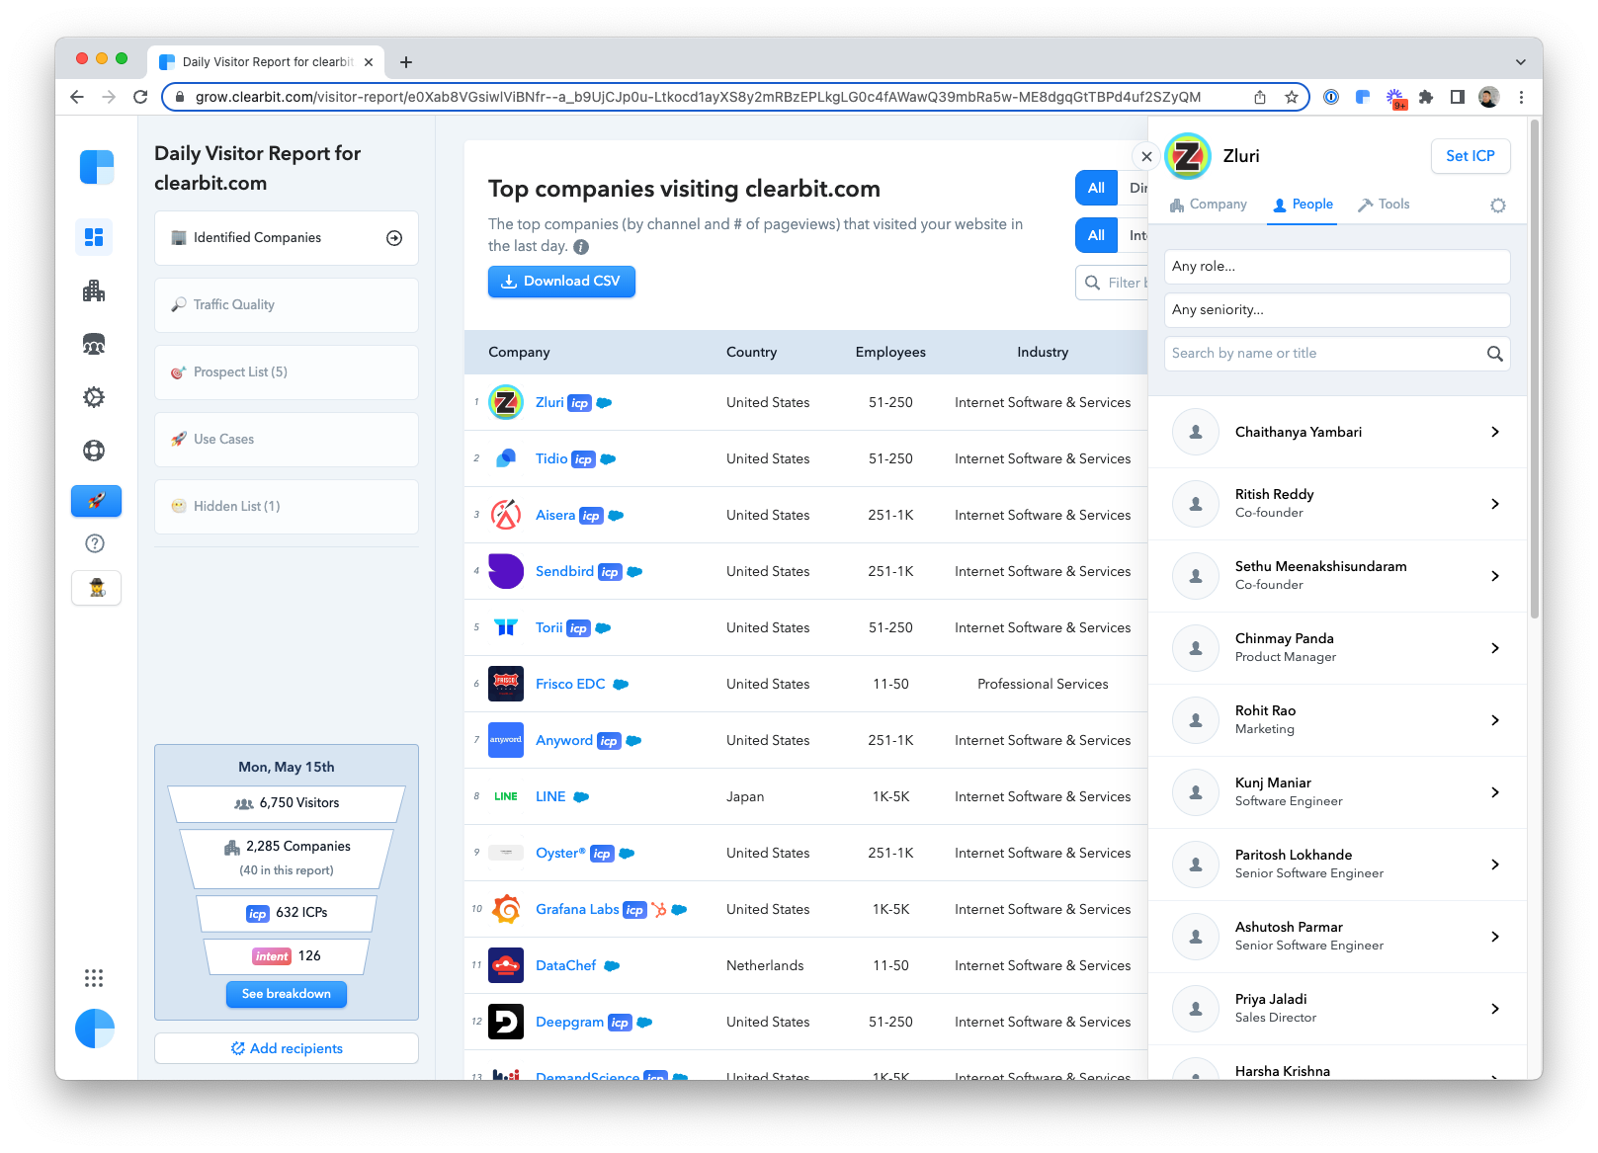1598x1153 pixels.
Task: Open the companies building icon in sidebar
Action: point(94,290)
